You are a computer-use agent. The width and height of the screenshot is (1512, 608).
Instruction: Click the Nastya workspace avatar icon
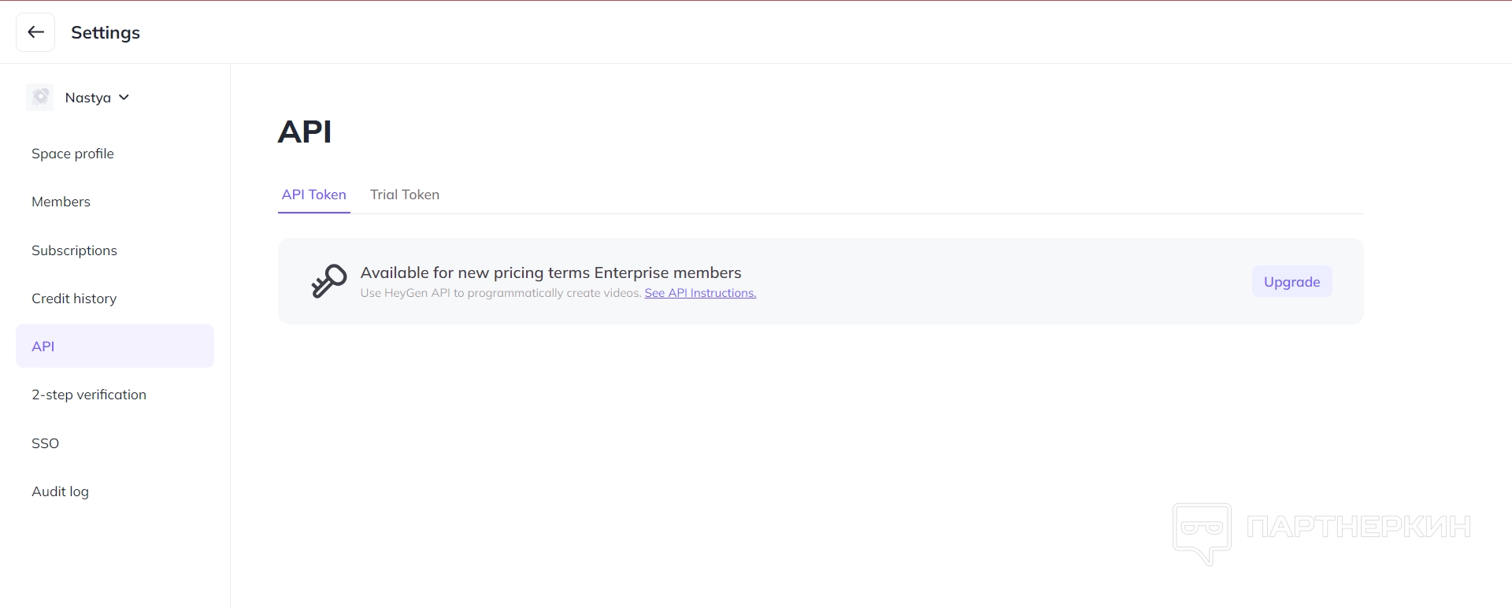coord(39,98)
